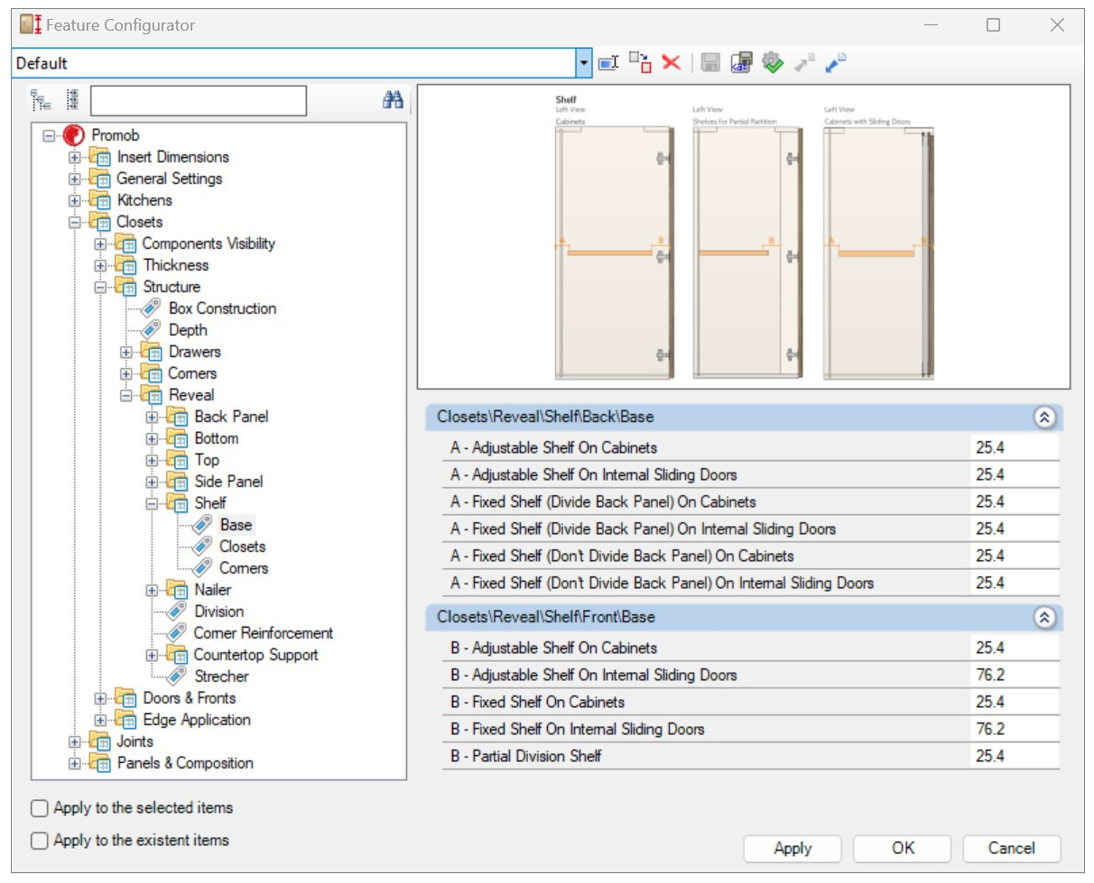The width and height of the screenshot is (1094, 883).
Task: Click 'B - Fixed Shelf On Cabinets' label
Action: [x=537, y=702]
